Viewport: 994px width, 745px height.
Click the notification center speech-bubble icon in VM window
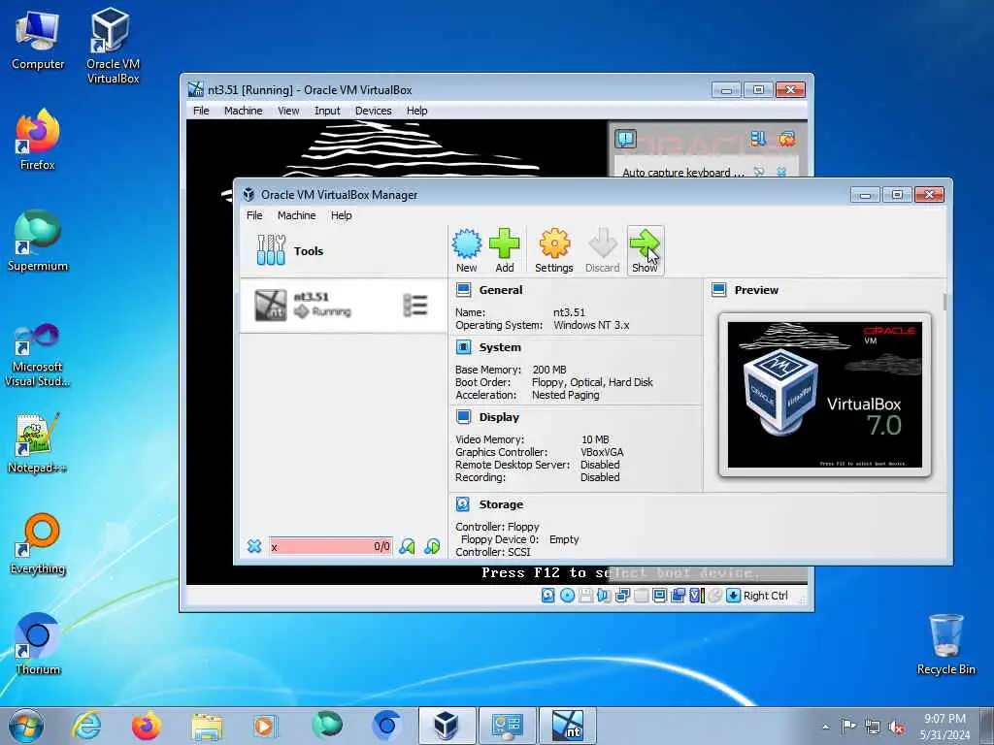[x=626, y=138]
